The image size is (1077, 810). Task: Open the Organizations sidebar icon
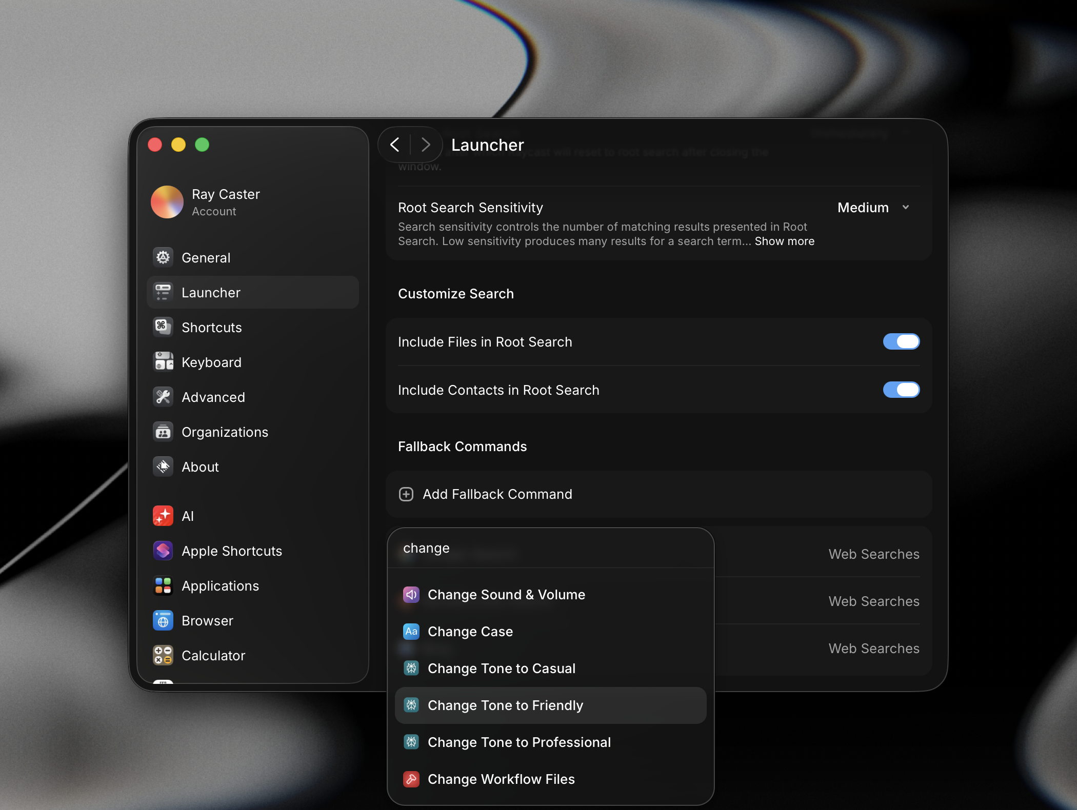pyautogui.click(x=163, y=432)
